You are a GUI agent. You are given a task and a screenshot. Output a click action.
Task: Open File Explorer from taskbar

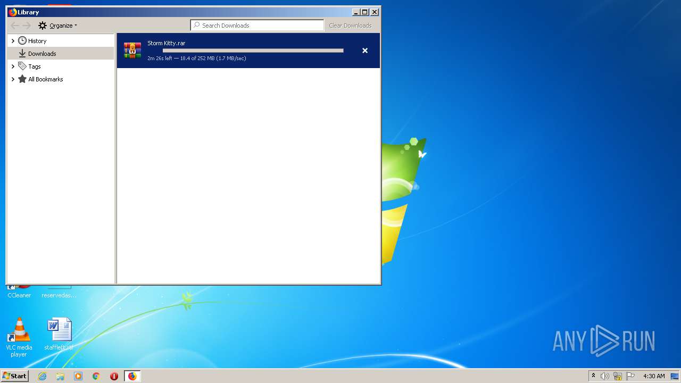point(60,376)
